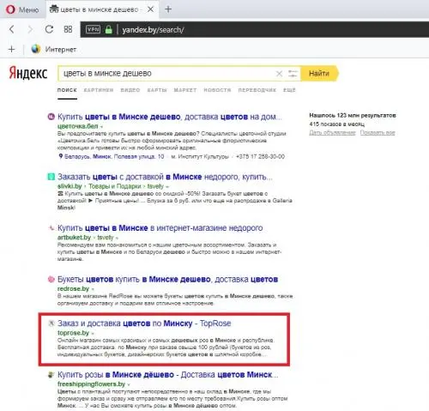The image size is (429, 411).
Task: Open advanced search settings icon
Action: [293, 74]
